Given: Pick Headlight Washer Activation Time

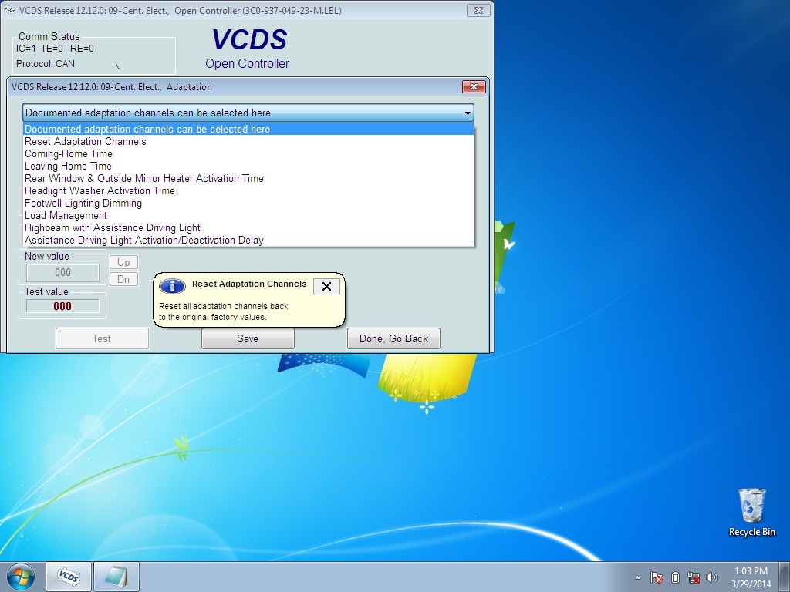Looking at the screenshot, I should tap(100, 191).
